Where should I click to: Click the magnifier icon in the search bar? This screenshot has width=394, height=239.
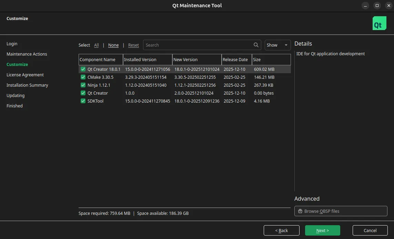[256, 45]
